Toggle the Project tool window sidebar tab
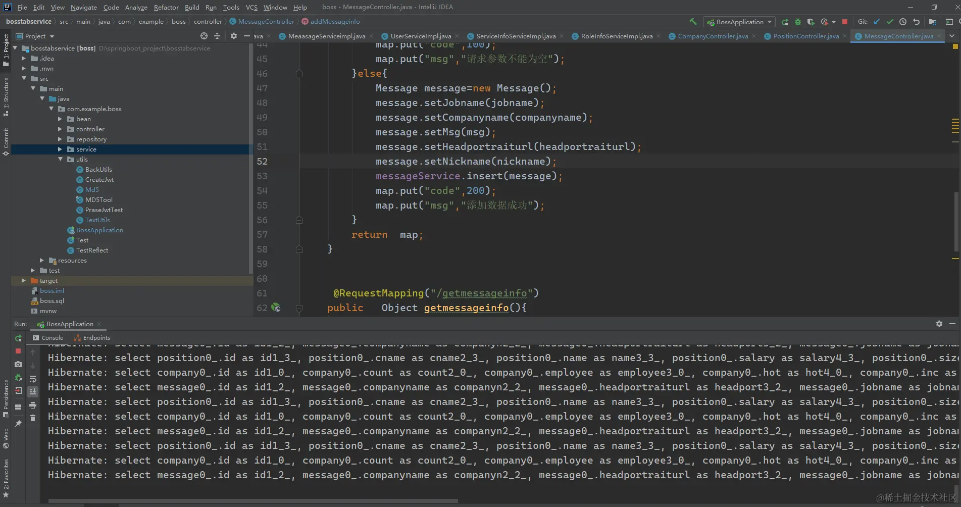961x507 pixels. pyautogui.click(x=6, y=49)
